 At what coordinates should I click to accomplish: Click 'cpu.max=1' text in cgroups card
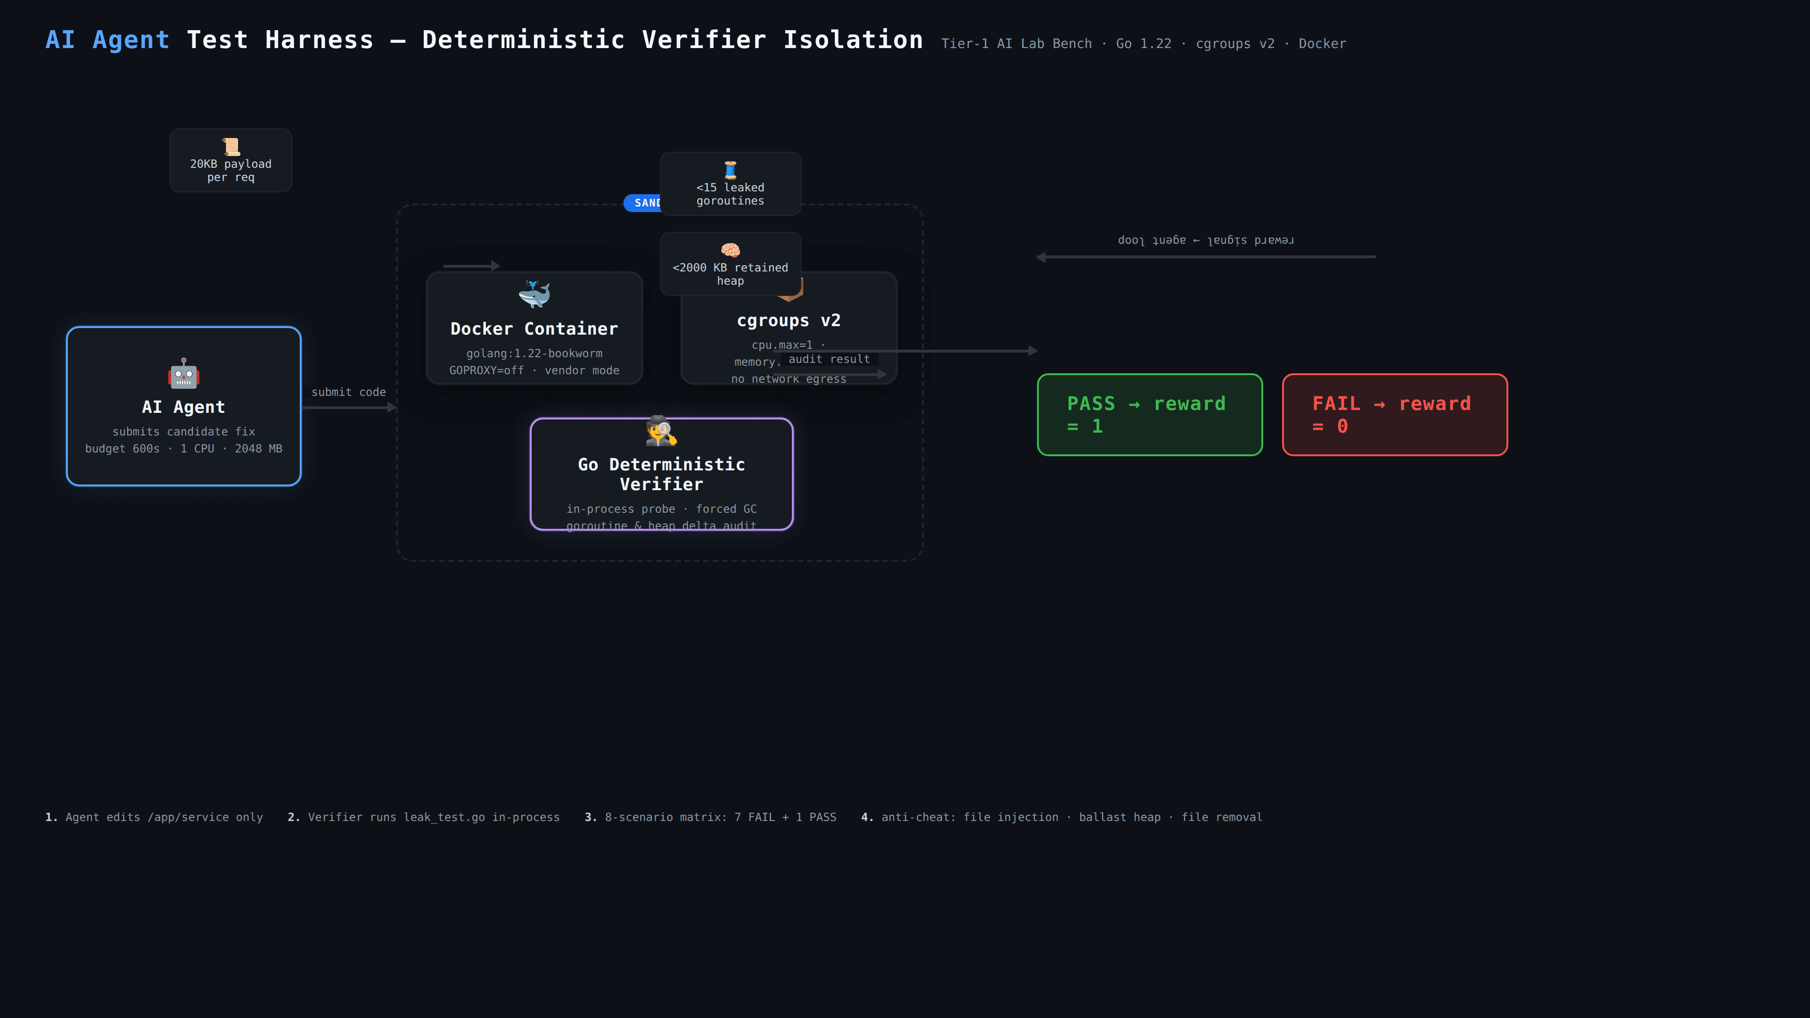782,345
